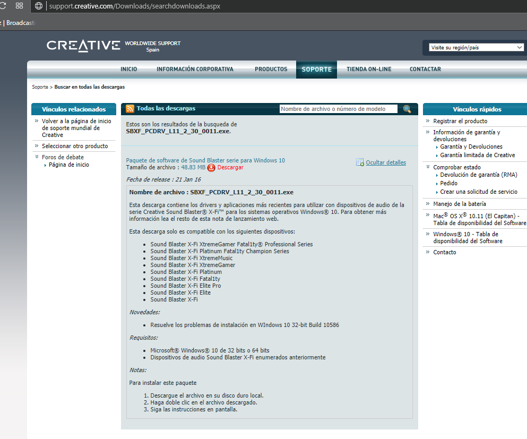
Task: Open Página de inicio forum link
Action: pyautogui.click(x=69, y=165)
